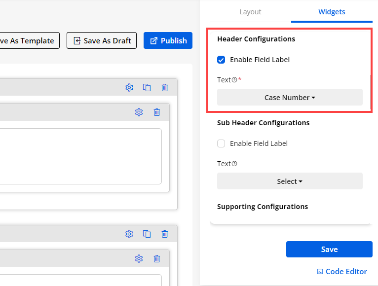Check Enable Field Label under Sub Header Configurations
This screenshot has height=286, width=378.
pos(221,143)
